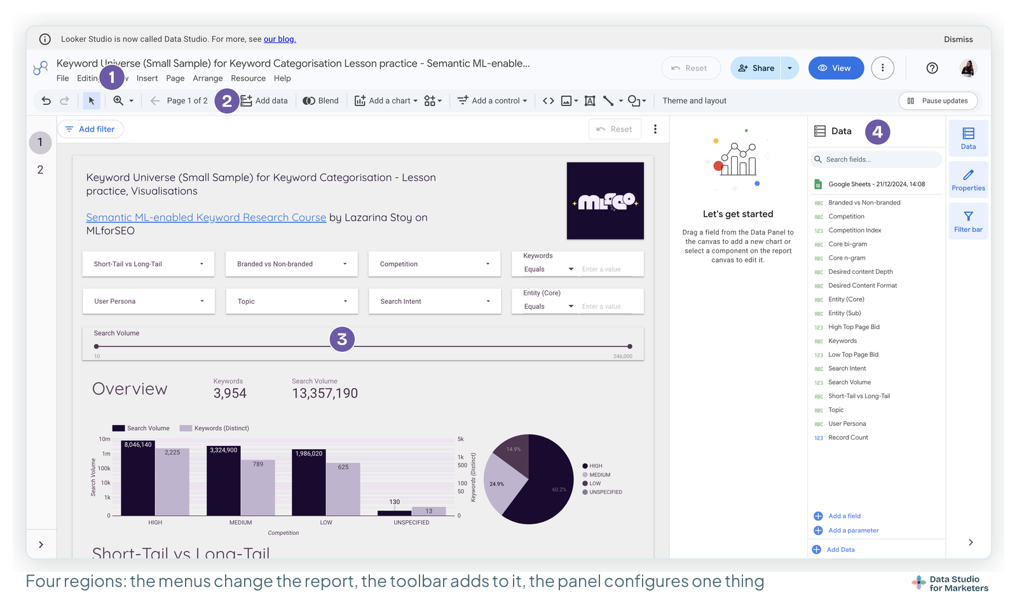
Task: Open the Data panel tab
Action: 968,138
